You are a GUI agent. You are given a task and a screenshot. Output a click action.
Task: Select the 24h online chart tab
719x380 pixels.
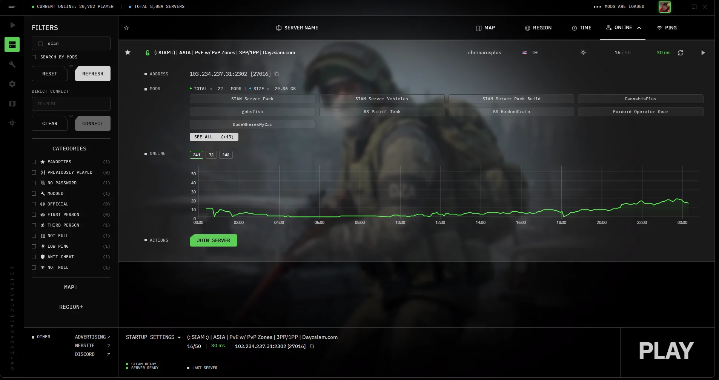197,155
